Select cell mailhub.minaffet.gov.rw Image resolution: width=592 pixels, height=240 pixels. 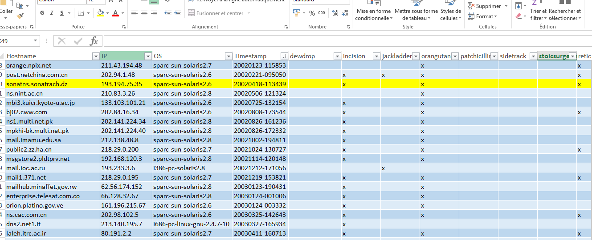[53, 187]
